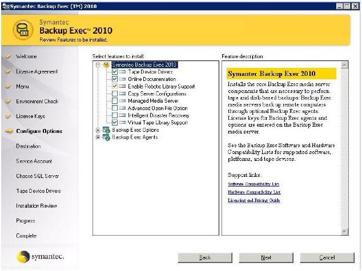Click the Cancel button
The image size is (362, 271).
pyautogui.click(x=327, y=258)
